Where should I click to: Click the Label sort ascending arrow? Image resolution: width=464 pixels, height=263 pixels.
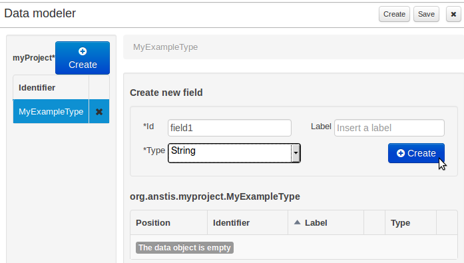click(298, 222)
